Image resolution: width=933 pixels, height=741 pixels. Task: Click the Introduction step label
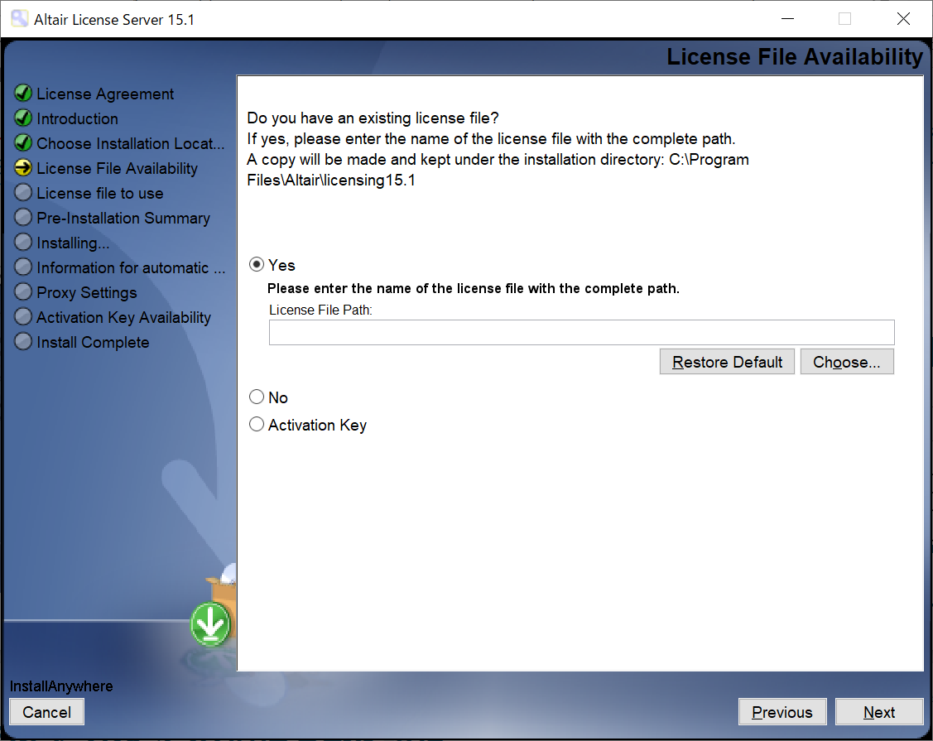pyautogui.click(x=77, y=118)
